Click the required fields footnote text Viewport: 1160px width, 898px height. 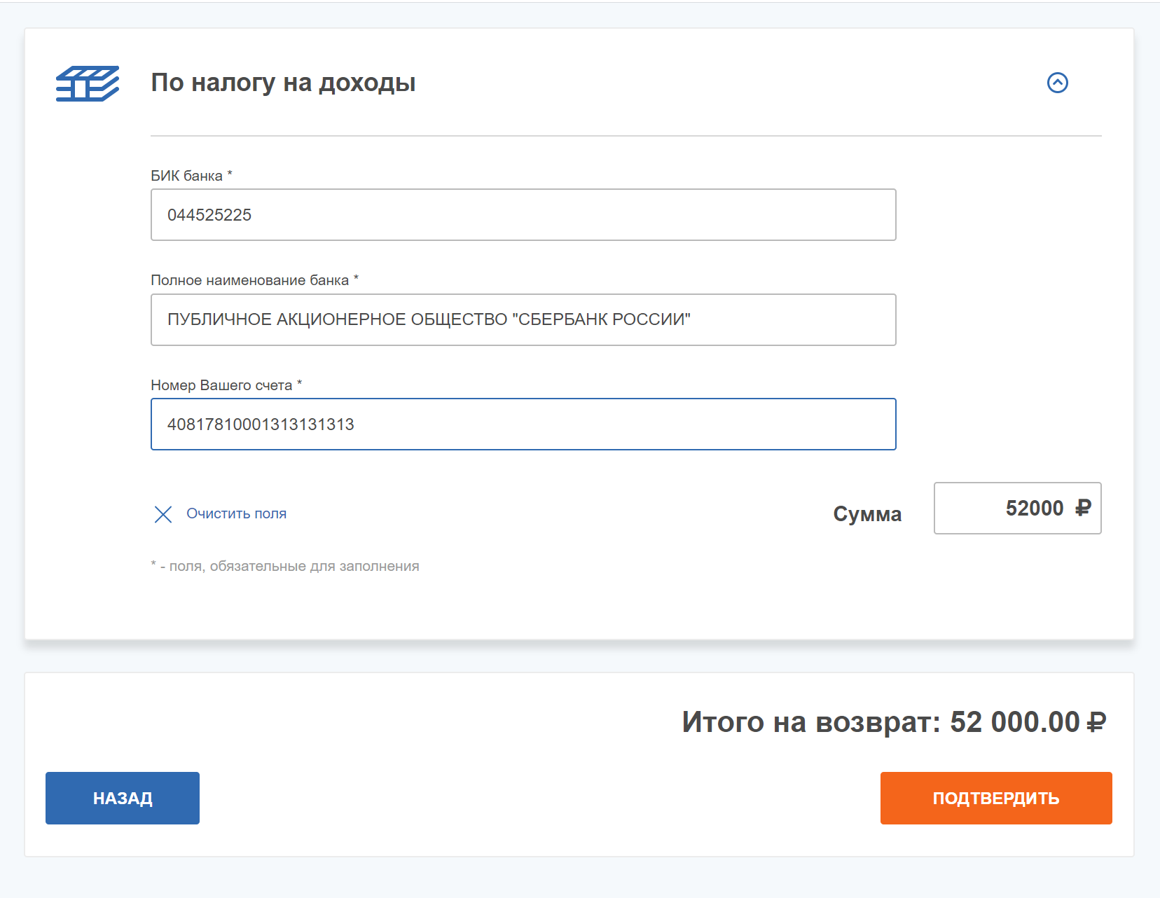285,566
